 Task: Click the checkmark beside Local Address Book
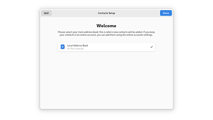(x=152, y=47)
